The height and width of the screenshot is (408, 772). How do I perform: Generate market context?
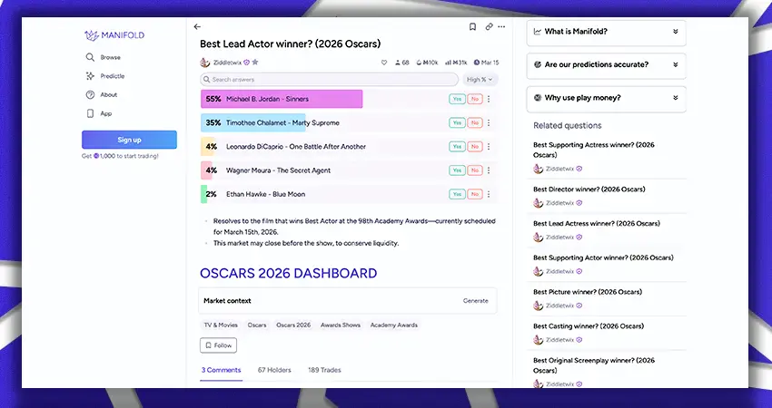click(x=476, y=301)
